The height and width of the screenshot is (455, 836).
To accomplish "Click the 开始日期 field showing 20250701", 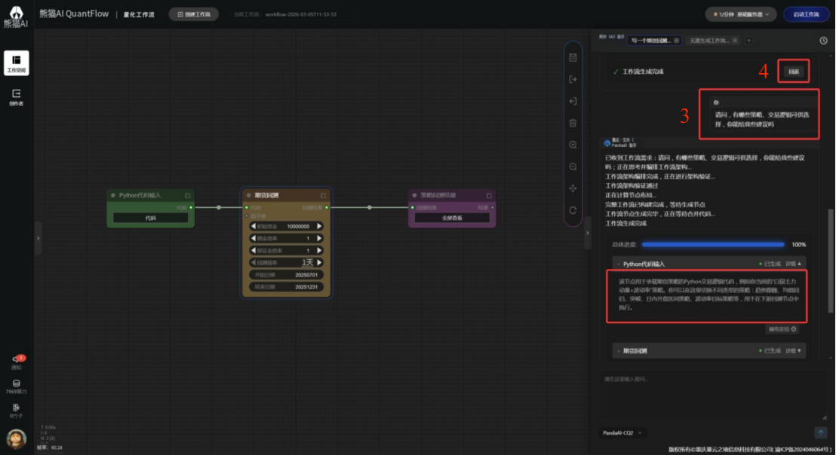I will (286, 275).
